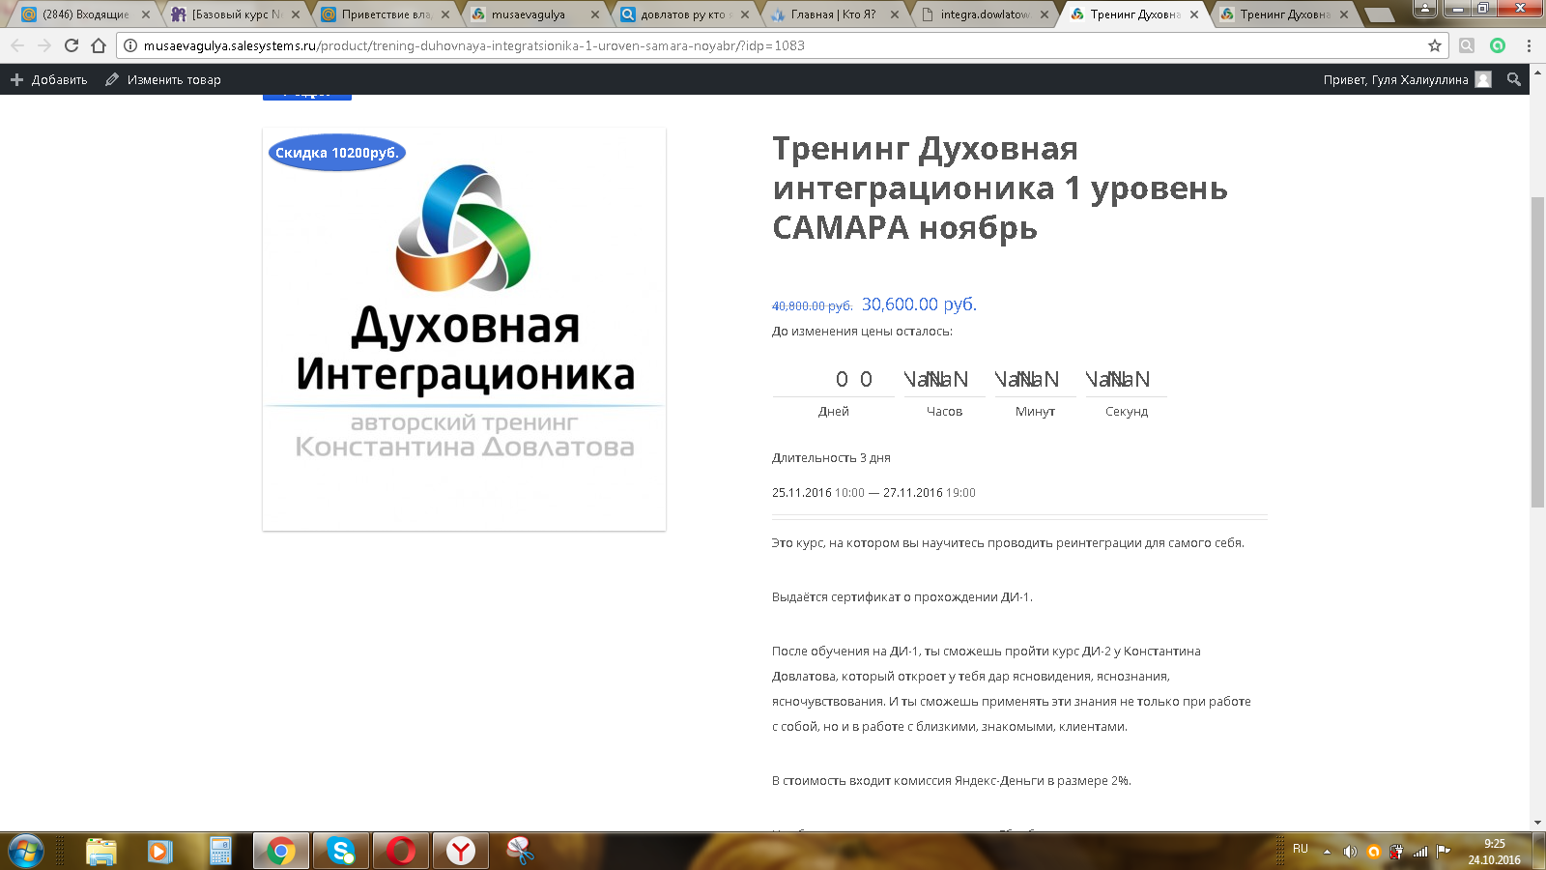Viewport: 1546px width, 870px height.
Task: Show hidden system tray icons arrow
Action: pyautogui.click(x=1327, y=852)
